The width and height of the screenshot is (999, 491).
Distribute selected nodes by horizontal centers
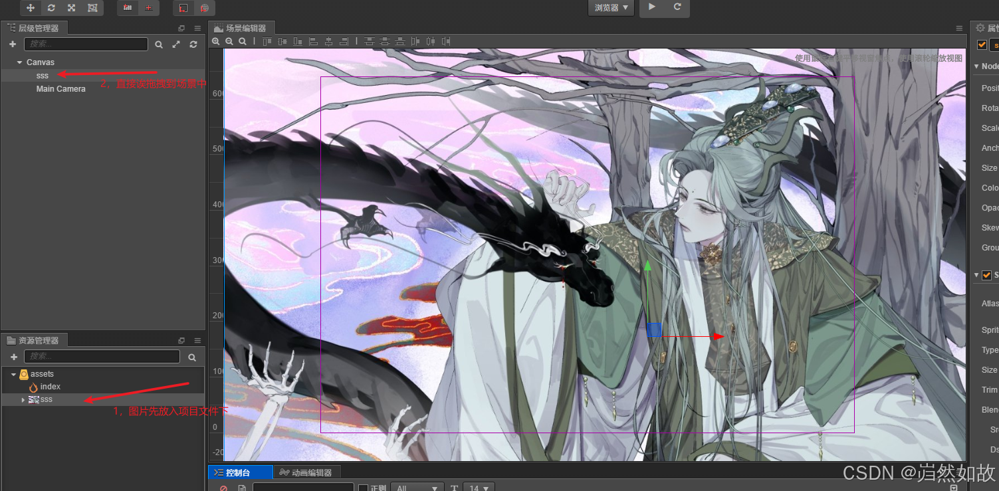coord(431,41)
